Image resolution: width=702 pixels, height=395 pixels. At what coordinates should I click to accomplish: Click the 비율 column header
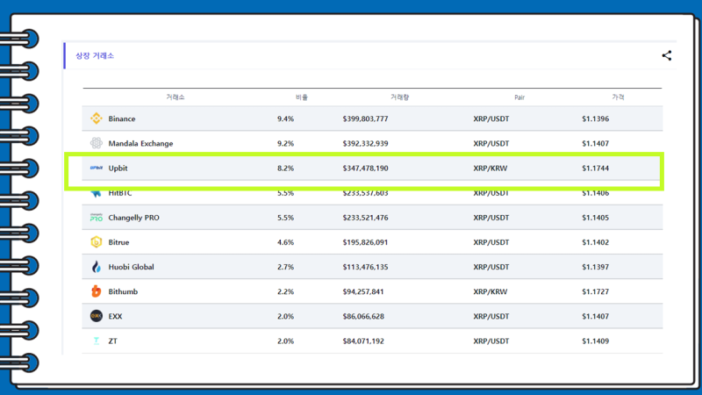(x=302, y=97)
